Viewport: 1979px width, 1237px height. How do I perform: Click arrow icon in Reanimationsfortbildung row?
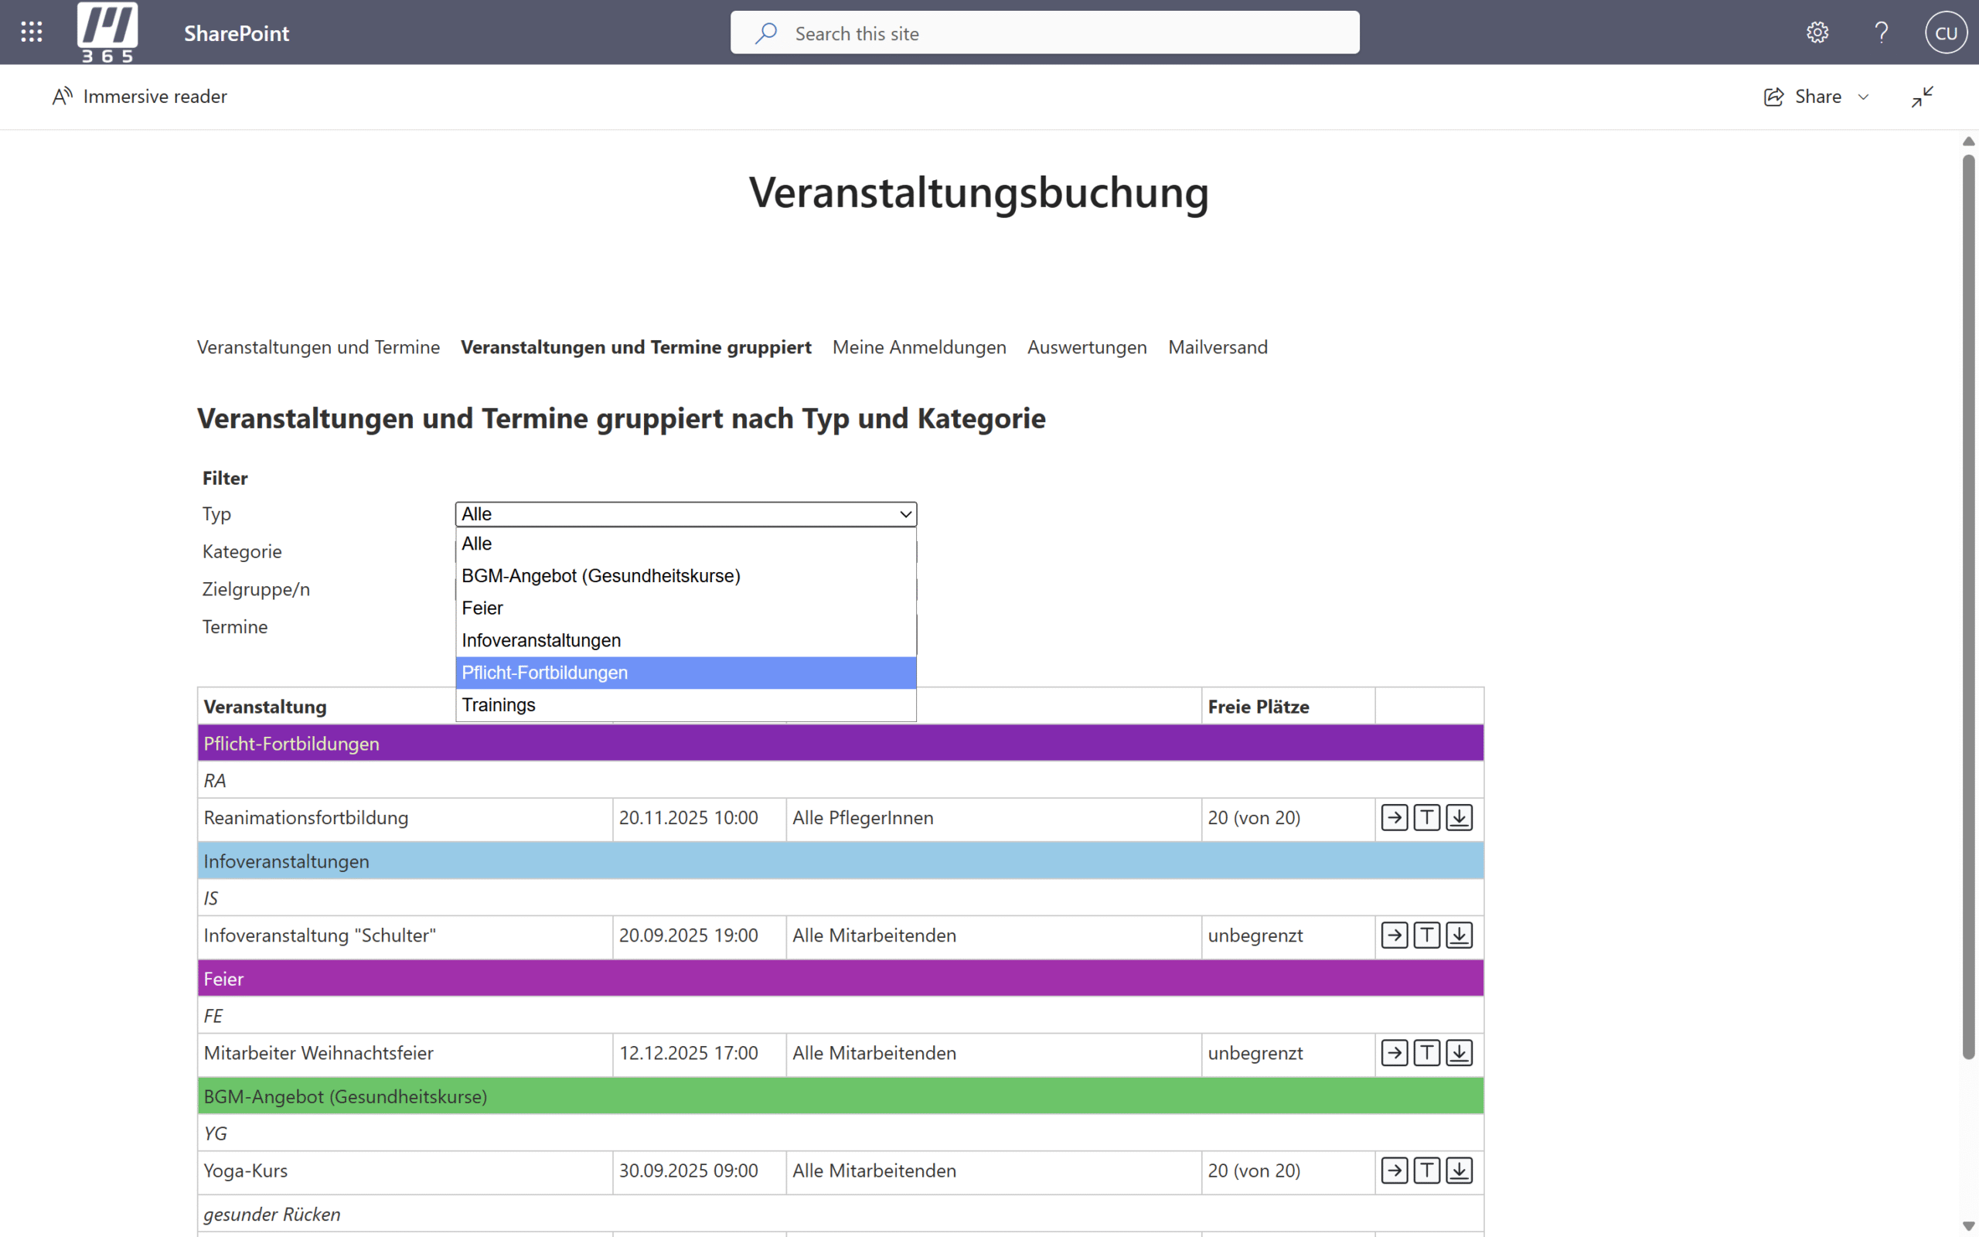click(x=1395, y=817)
